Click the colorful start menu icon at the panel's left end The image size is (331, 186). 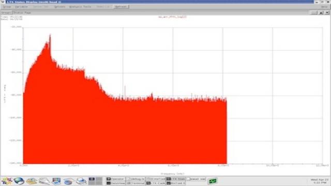pyautogui.click(x=7, y=181)
